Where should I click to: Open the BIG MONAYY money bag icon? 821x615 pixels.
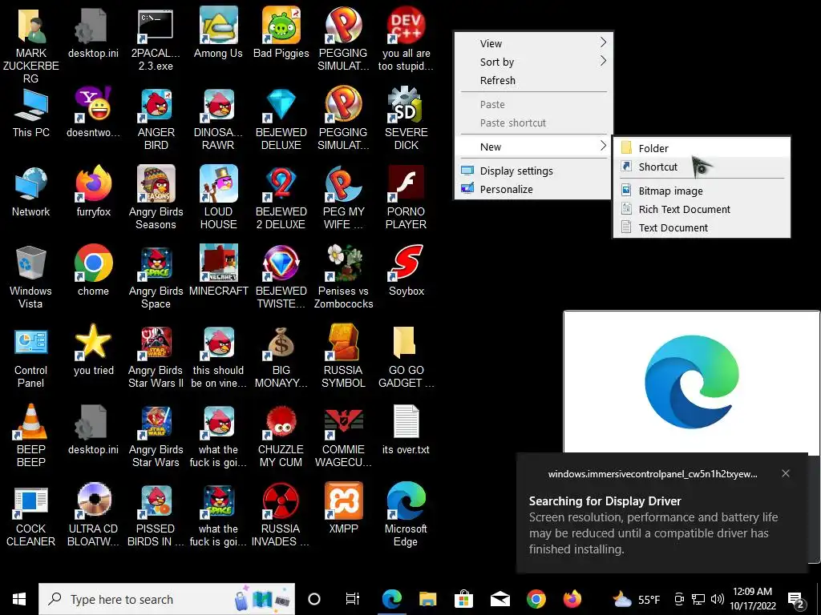(x=281, y=356)
